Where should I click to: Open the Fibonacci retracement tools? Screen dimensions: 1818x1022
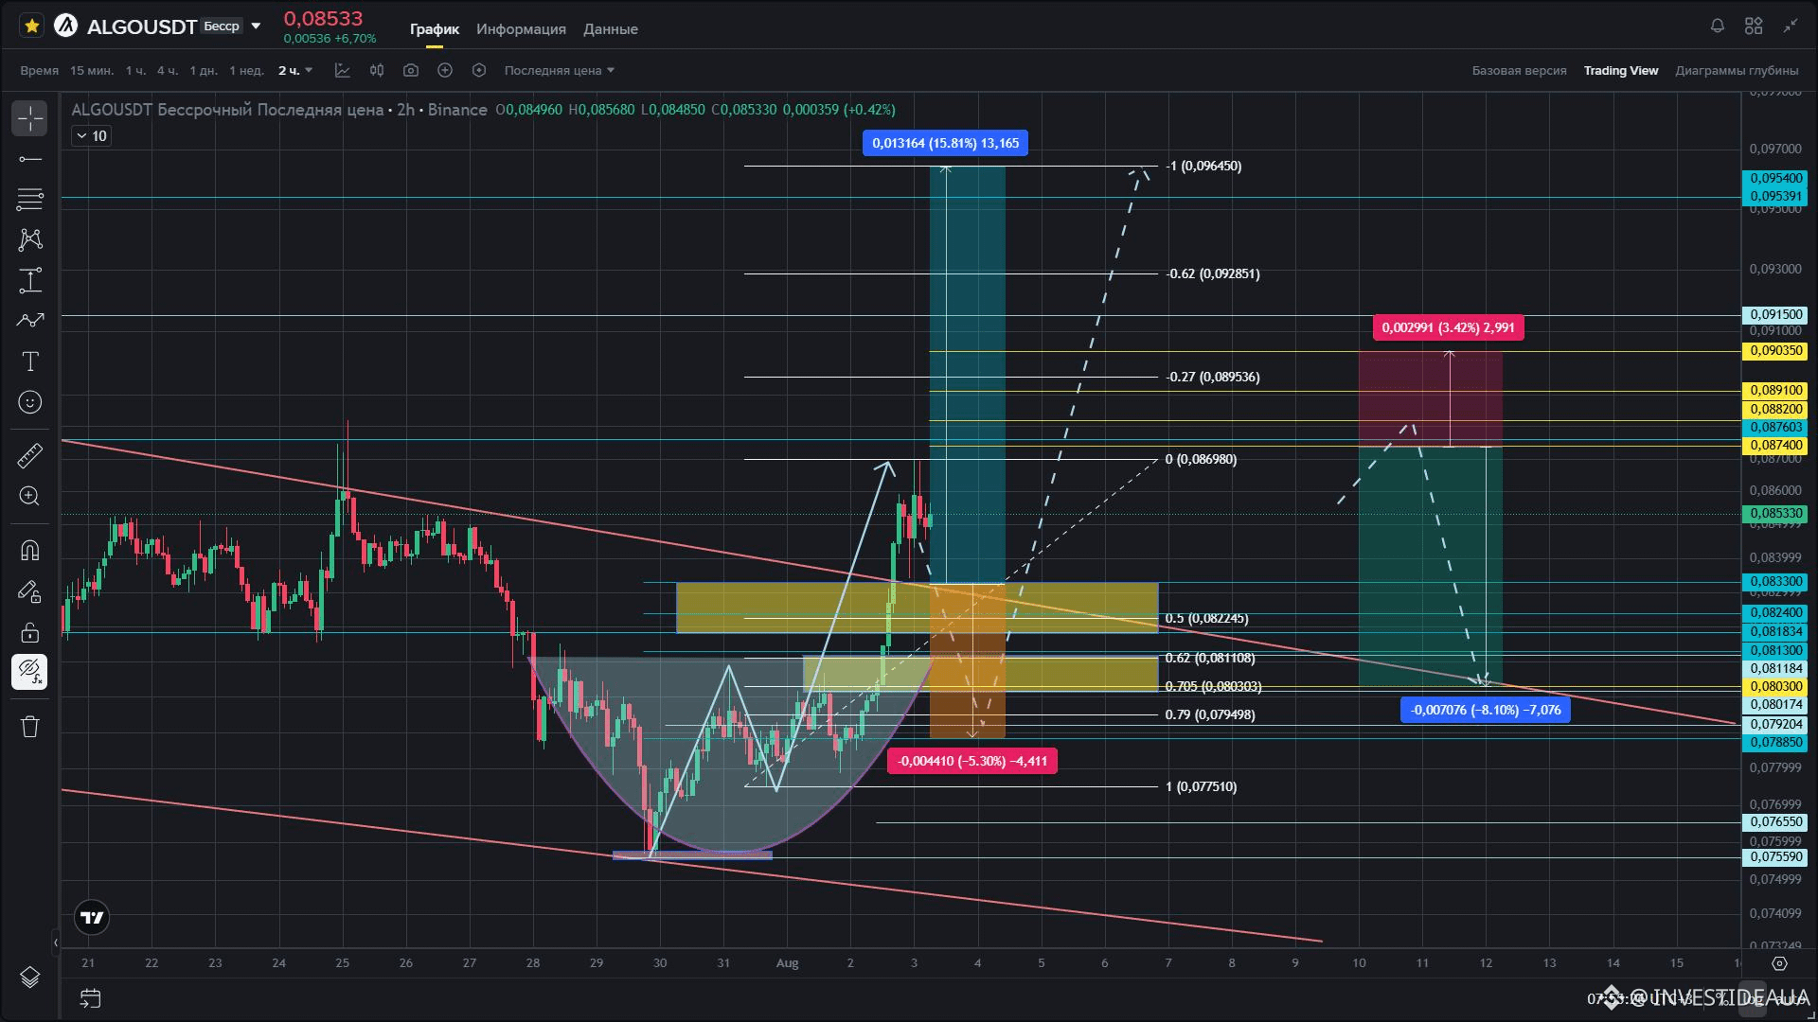point(30,199)
